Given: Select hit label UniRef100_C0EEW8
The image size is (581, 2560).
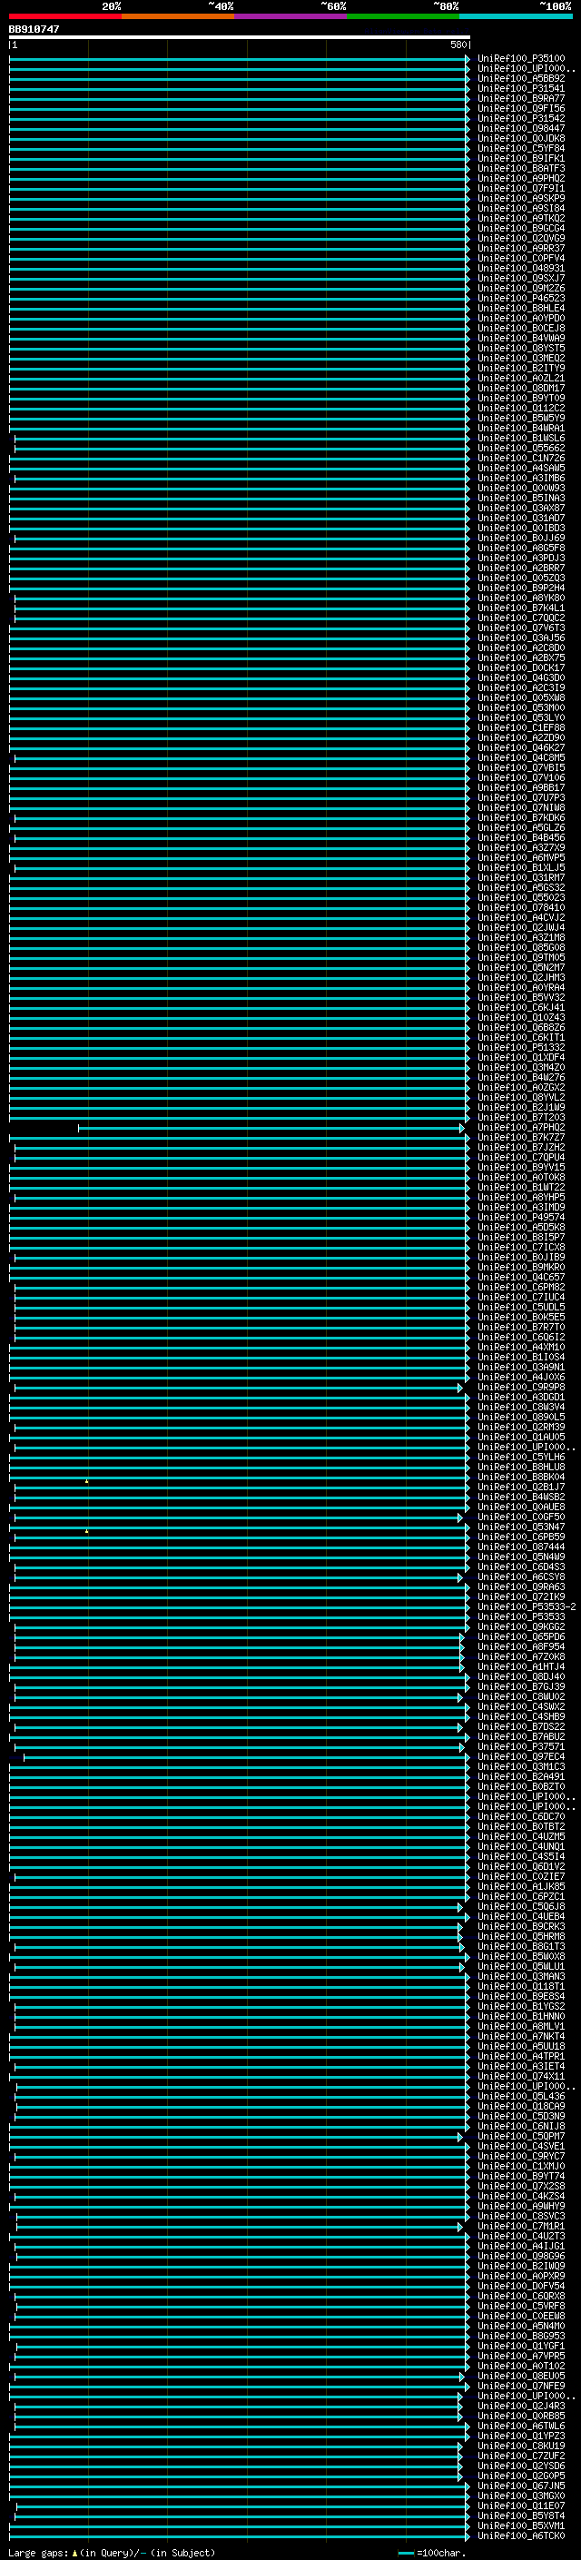Looking at the screenshot, I should click(x=520, y=2316).
